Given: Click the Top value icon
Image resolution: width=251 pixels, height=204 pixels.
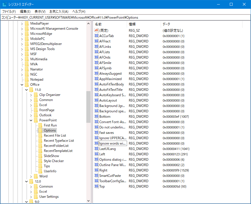Looking at the screenshot, I should (96, 186).
